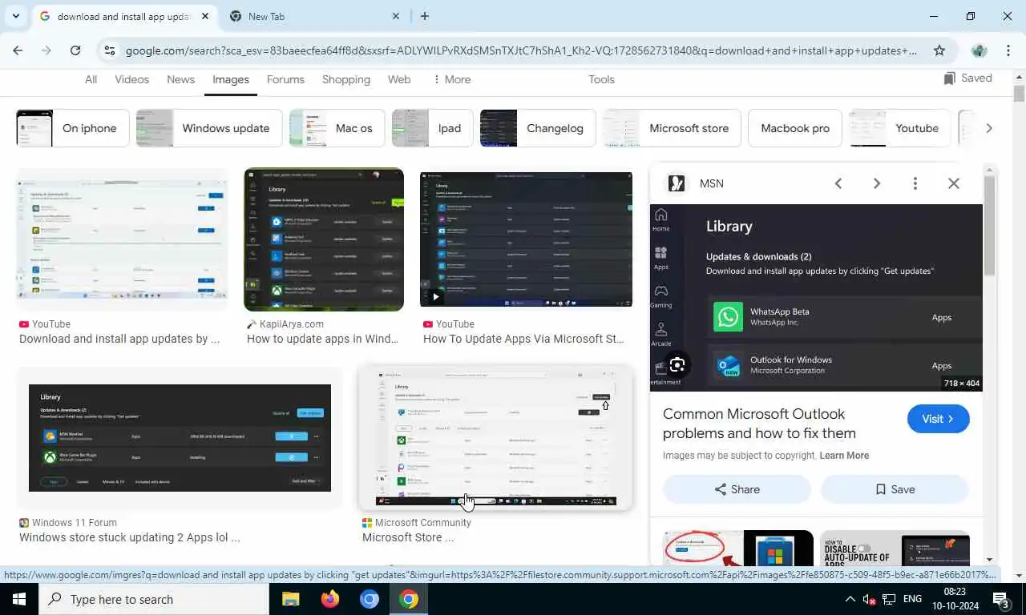The height and width of the screenshot is (615, 1026).
Task: Switch to the All search tab
Action: (91, 79)
